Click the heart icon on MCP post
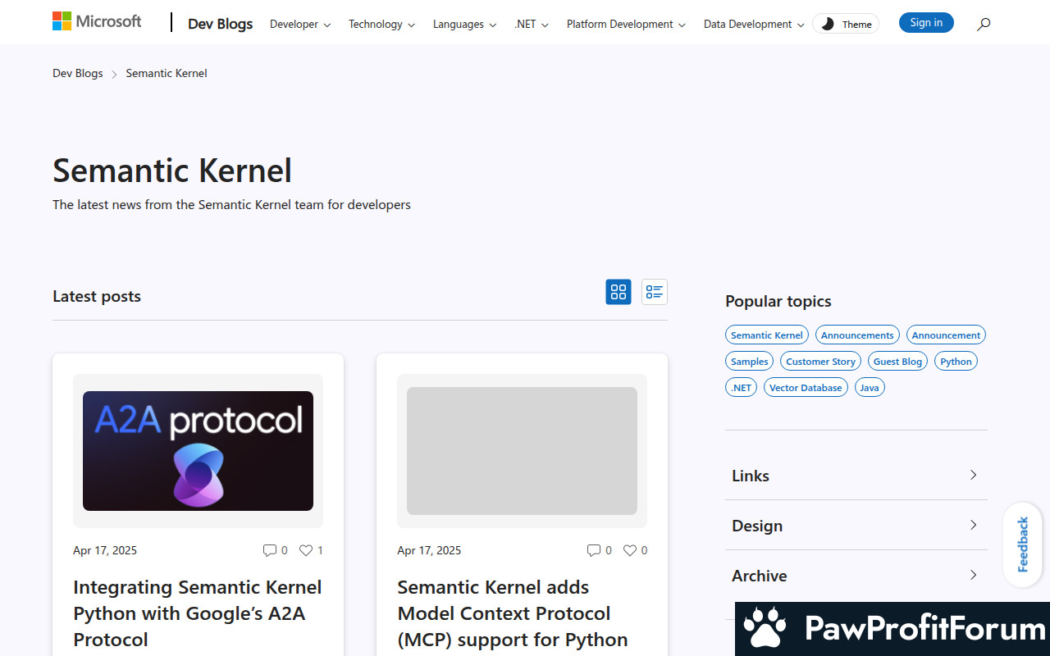 [x=630, y=550]
